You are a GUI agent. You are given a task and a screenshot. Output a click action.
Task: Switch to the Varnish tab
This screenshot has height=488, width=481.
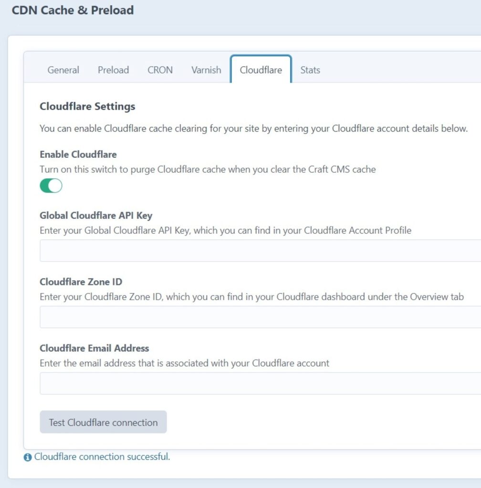(x=205, y=70)
